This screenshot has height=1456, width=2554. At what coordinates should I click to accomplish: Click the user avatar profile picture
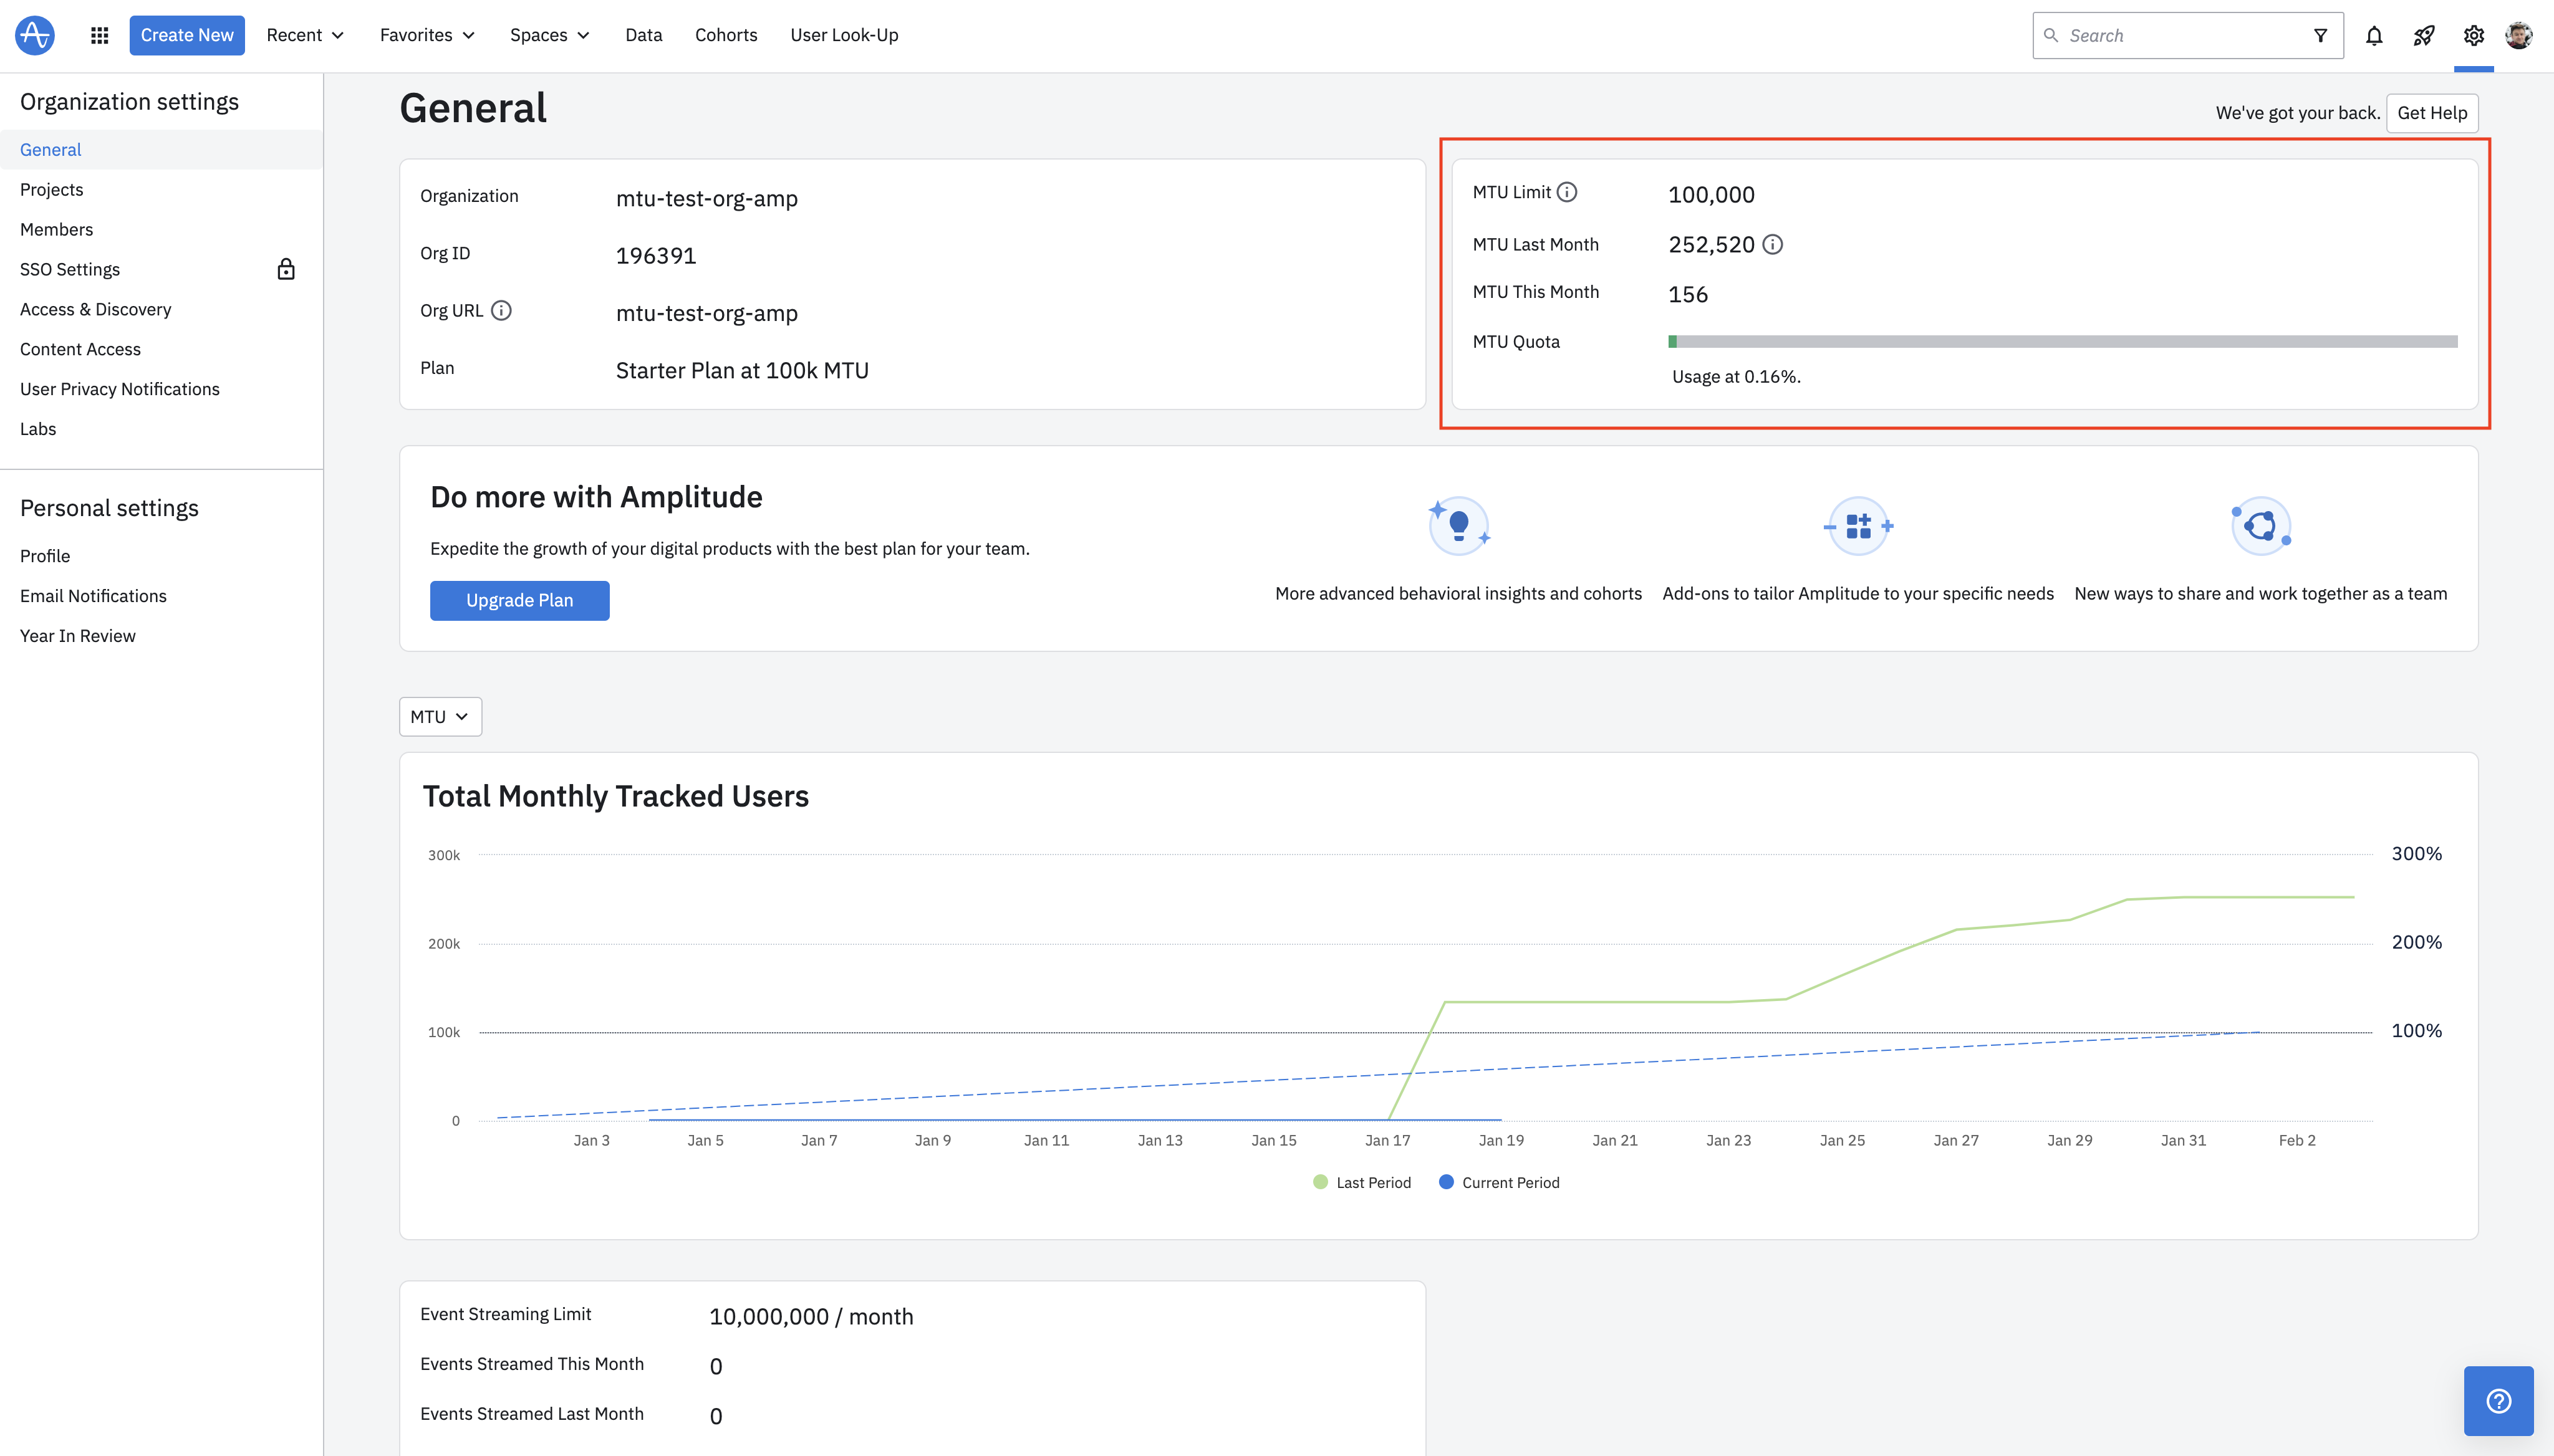pos(2518,35)
